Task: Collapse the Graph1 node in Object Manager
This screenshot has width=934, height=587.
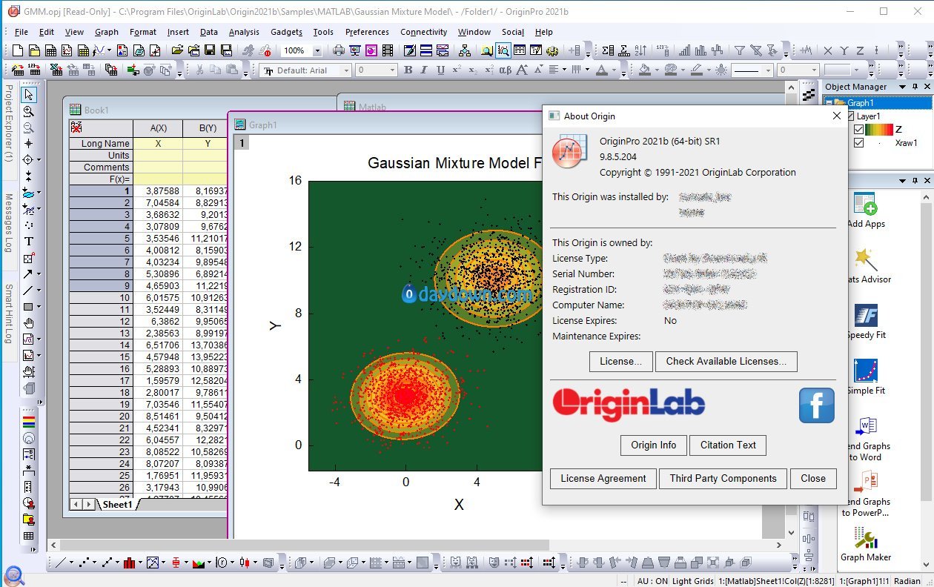Action: (829, 103)
